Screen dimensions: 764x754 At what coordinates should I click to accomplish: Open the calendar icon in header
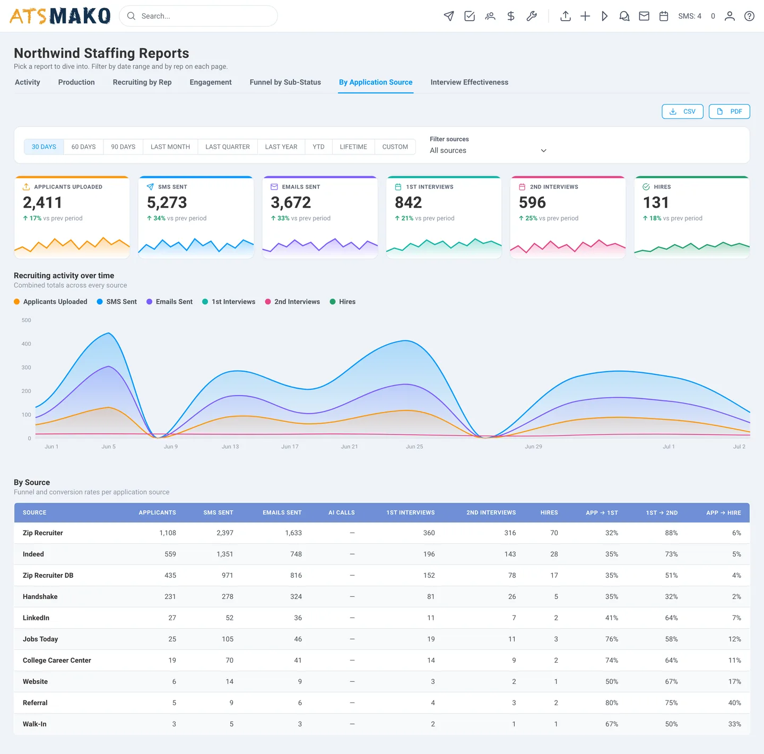click(664, 16)
